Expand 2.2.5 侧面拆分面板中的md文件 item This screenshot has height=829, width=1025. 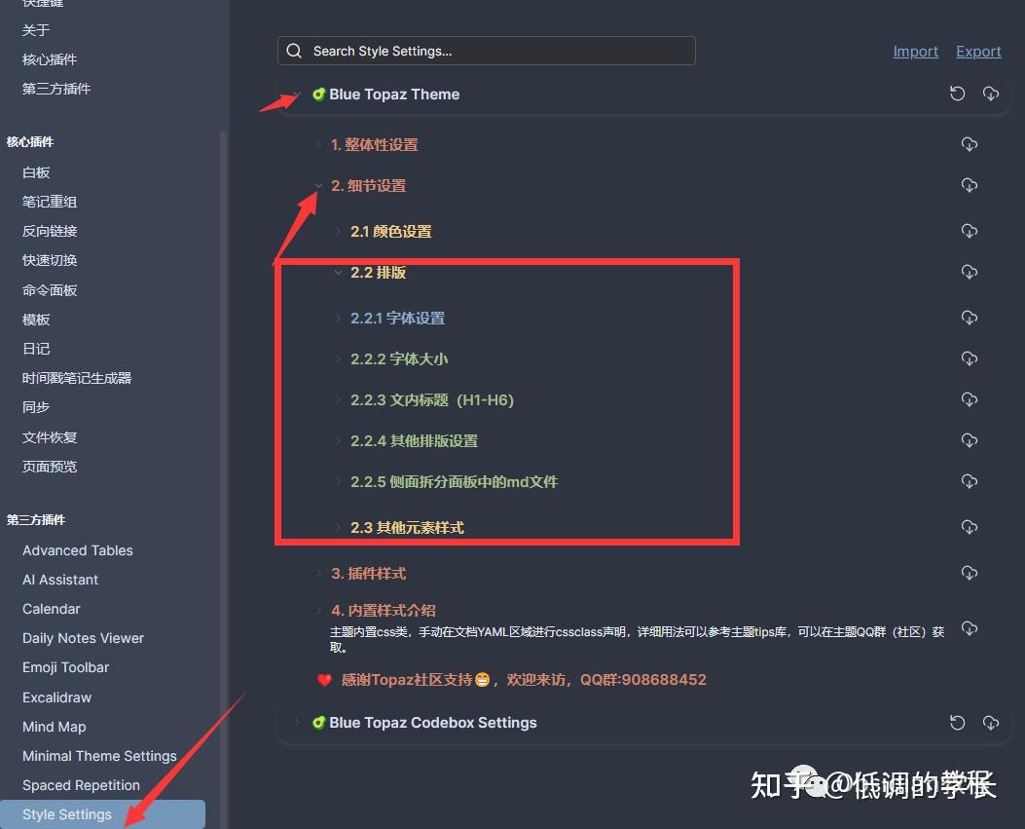click(x=338, y=482)
